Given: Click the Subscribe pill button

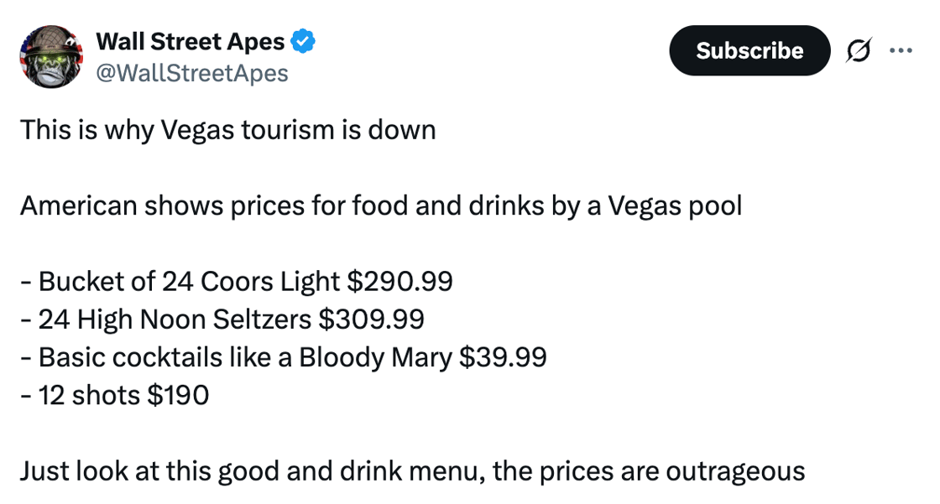Looking at the screenshot, I should pos(749,50).
